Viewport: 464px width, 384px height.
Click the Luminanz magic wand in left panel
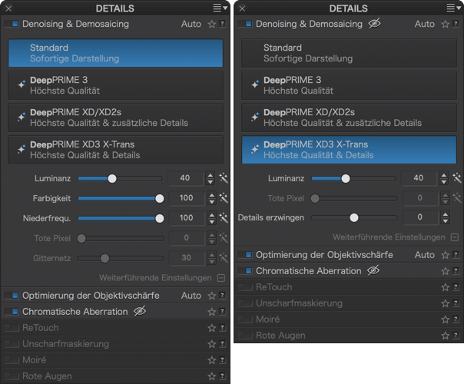pyautogui.click(x=224, y=178)
